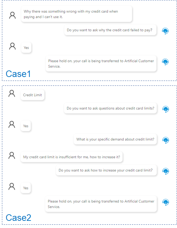Select the 'What is your specific demand about credit limit?' bubble
The image size is (177, 228).
115,139
